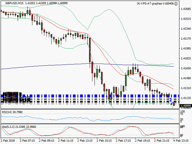Click the current price tag 1.40999
The width and height of the screenshot is (192, 144).
(x=185, y=106)
